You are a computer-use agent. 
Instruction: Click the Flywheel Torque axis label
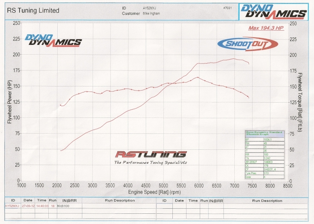point(300,102)
